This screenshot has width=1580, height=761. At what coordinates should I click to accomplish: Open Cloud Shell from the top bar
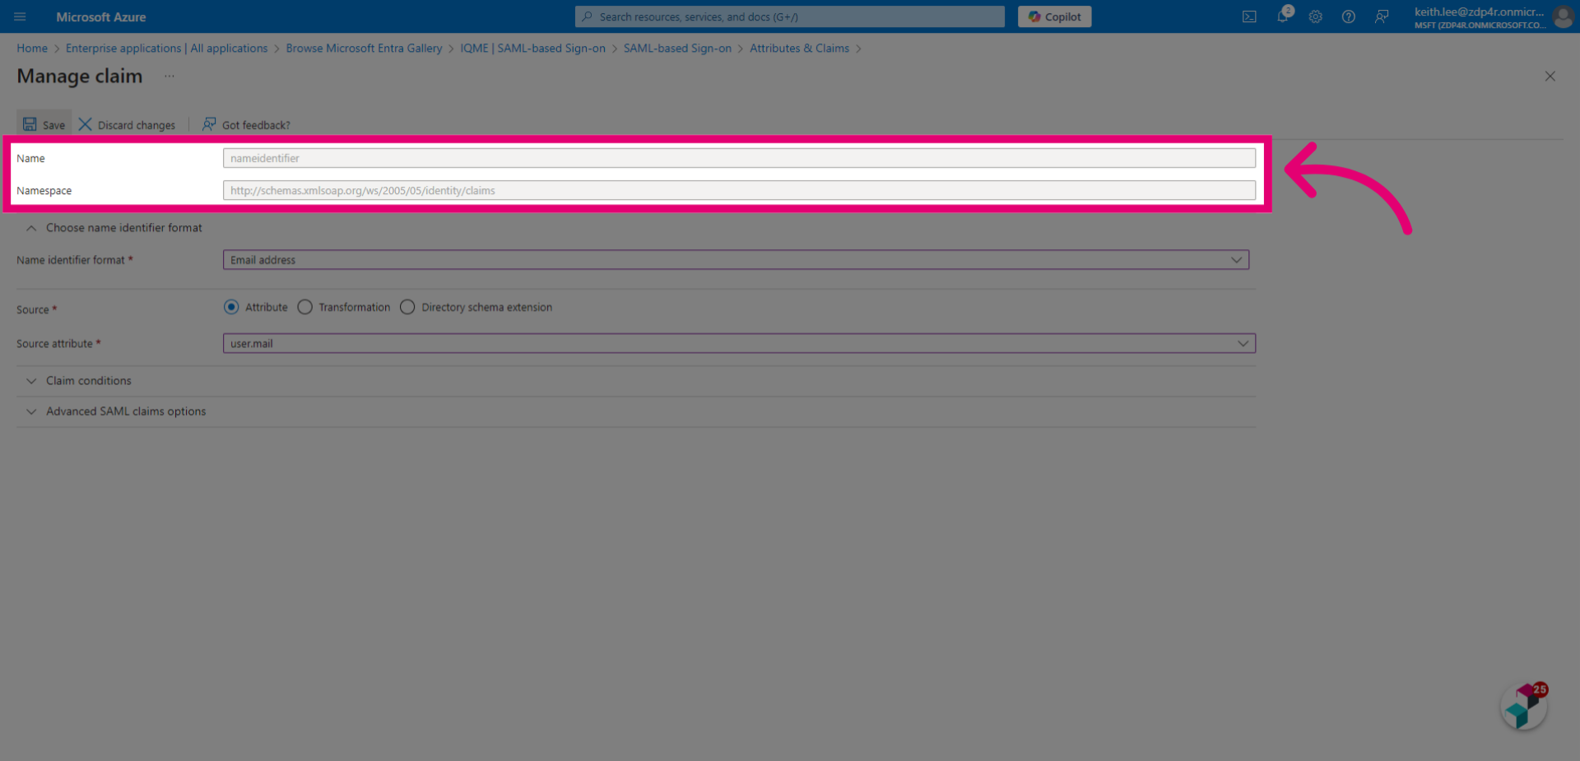click(x=1249, y=16)
